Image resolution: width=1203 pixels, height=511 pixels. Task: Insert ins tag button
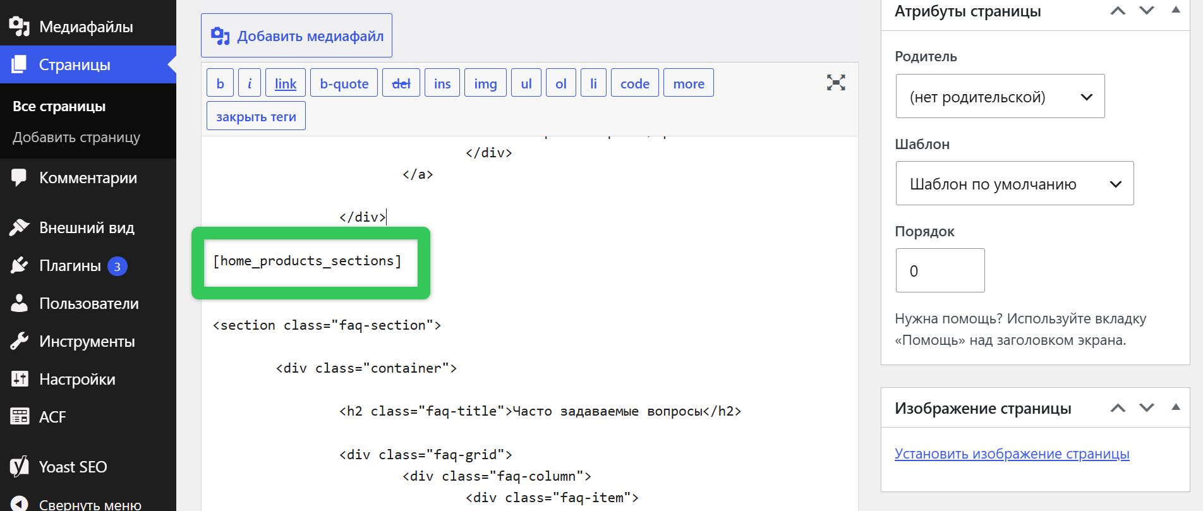point(442,83)
